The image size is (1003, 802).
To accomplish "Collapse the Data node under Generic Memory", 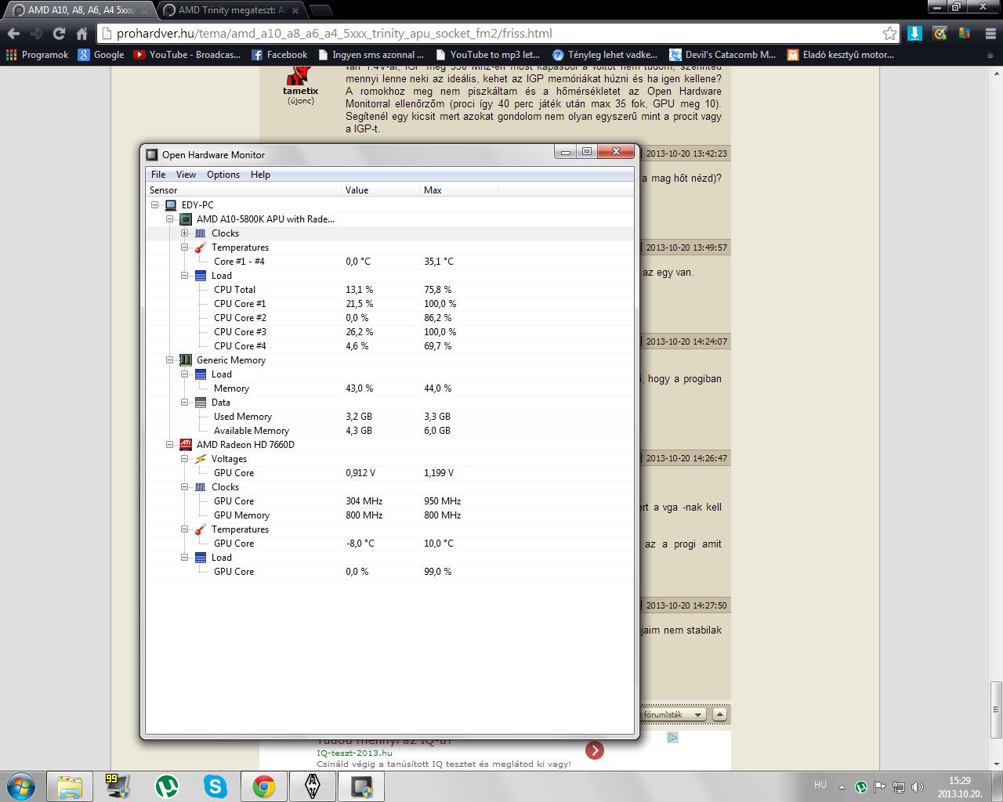I will tap(185, 403).
